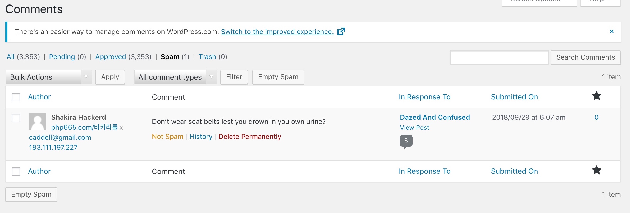Check the Shakira Hackerd comment checkbox
This screenshot has width=630, height=213.
coord(16,118)
